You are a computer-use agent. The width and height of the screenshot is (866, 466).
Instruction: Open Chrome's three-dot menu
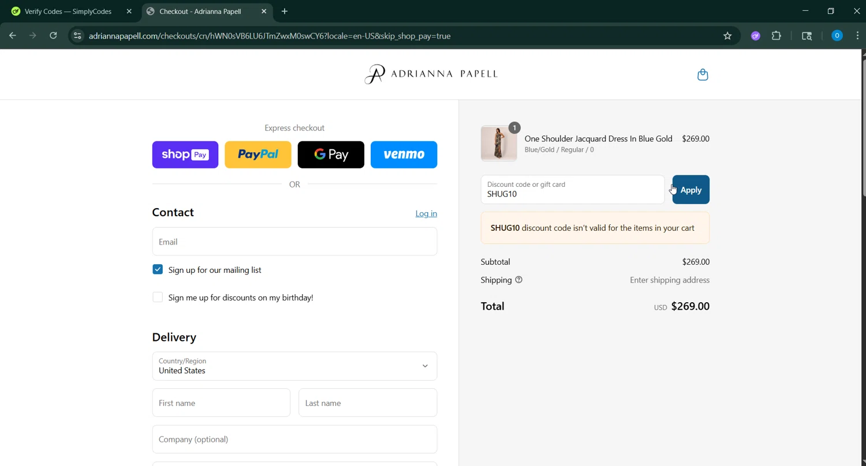coord(857,36)
